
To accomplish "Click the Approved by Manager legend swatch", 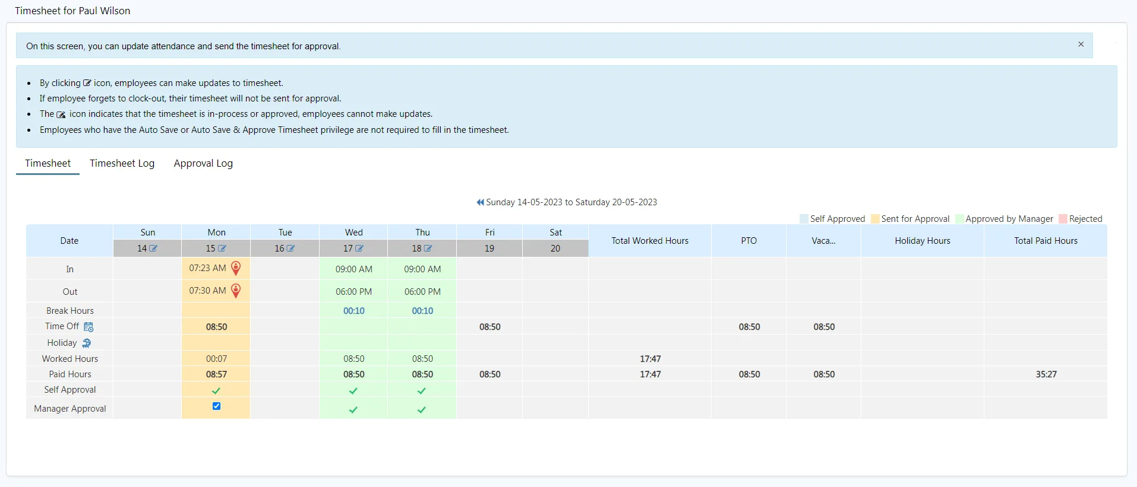I will 959,219.
